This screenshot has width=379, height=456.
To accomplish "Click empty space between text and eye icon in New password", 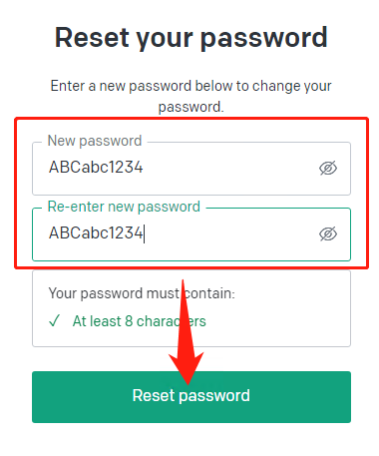I will (x=229, y=168).
